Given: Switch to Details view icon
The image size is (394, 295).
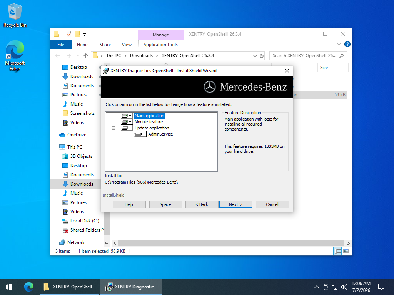Looking at the screenshot, I should point(337,251).
